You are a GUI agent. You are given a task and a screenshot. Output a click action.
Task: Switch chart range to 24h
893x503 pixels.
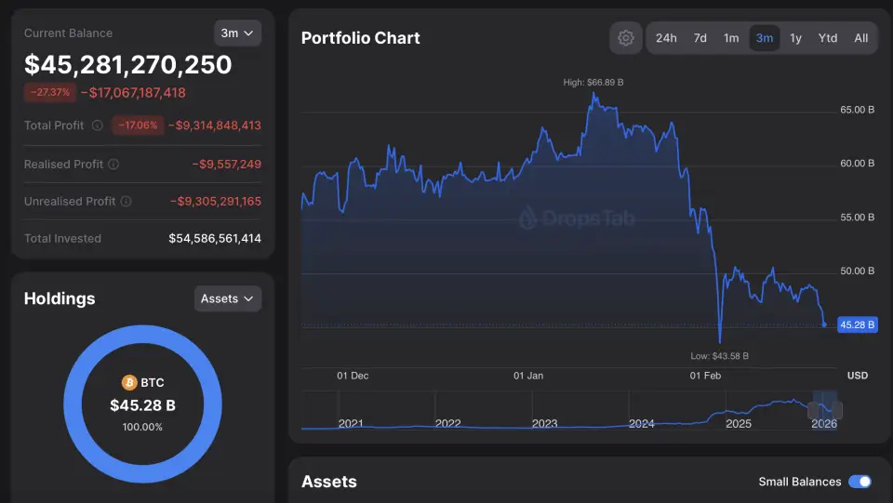pyautogui.click(x=666, y=38)
